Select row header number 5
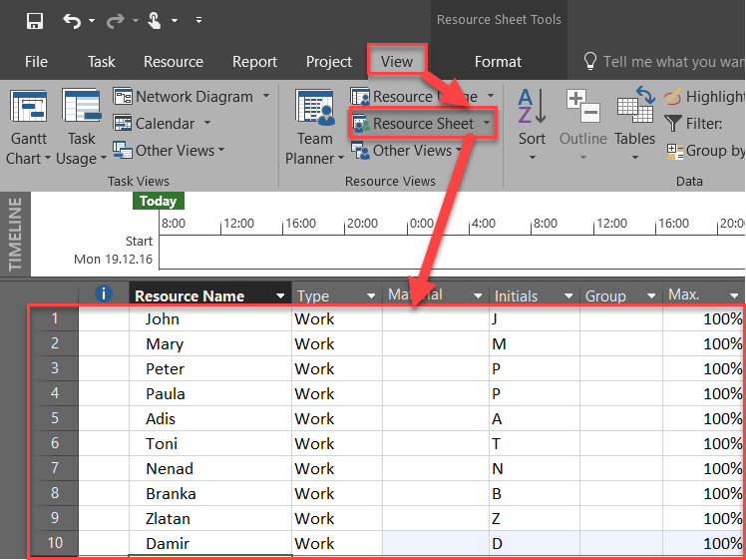 click(x=55, y=419)
